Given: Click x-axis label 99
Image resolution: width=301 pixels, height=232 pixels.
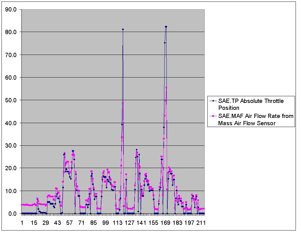Looking at the screenshot, I should [x=105, y=223].
